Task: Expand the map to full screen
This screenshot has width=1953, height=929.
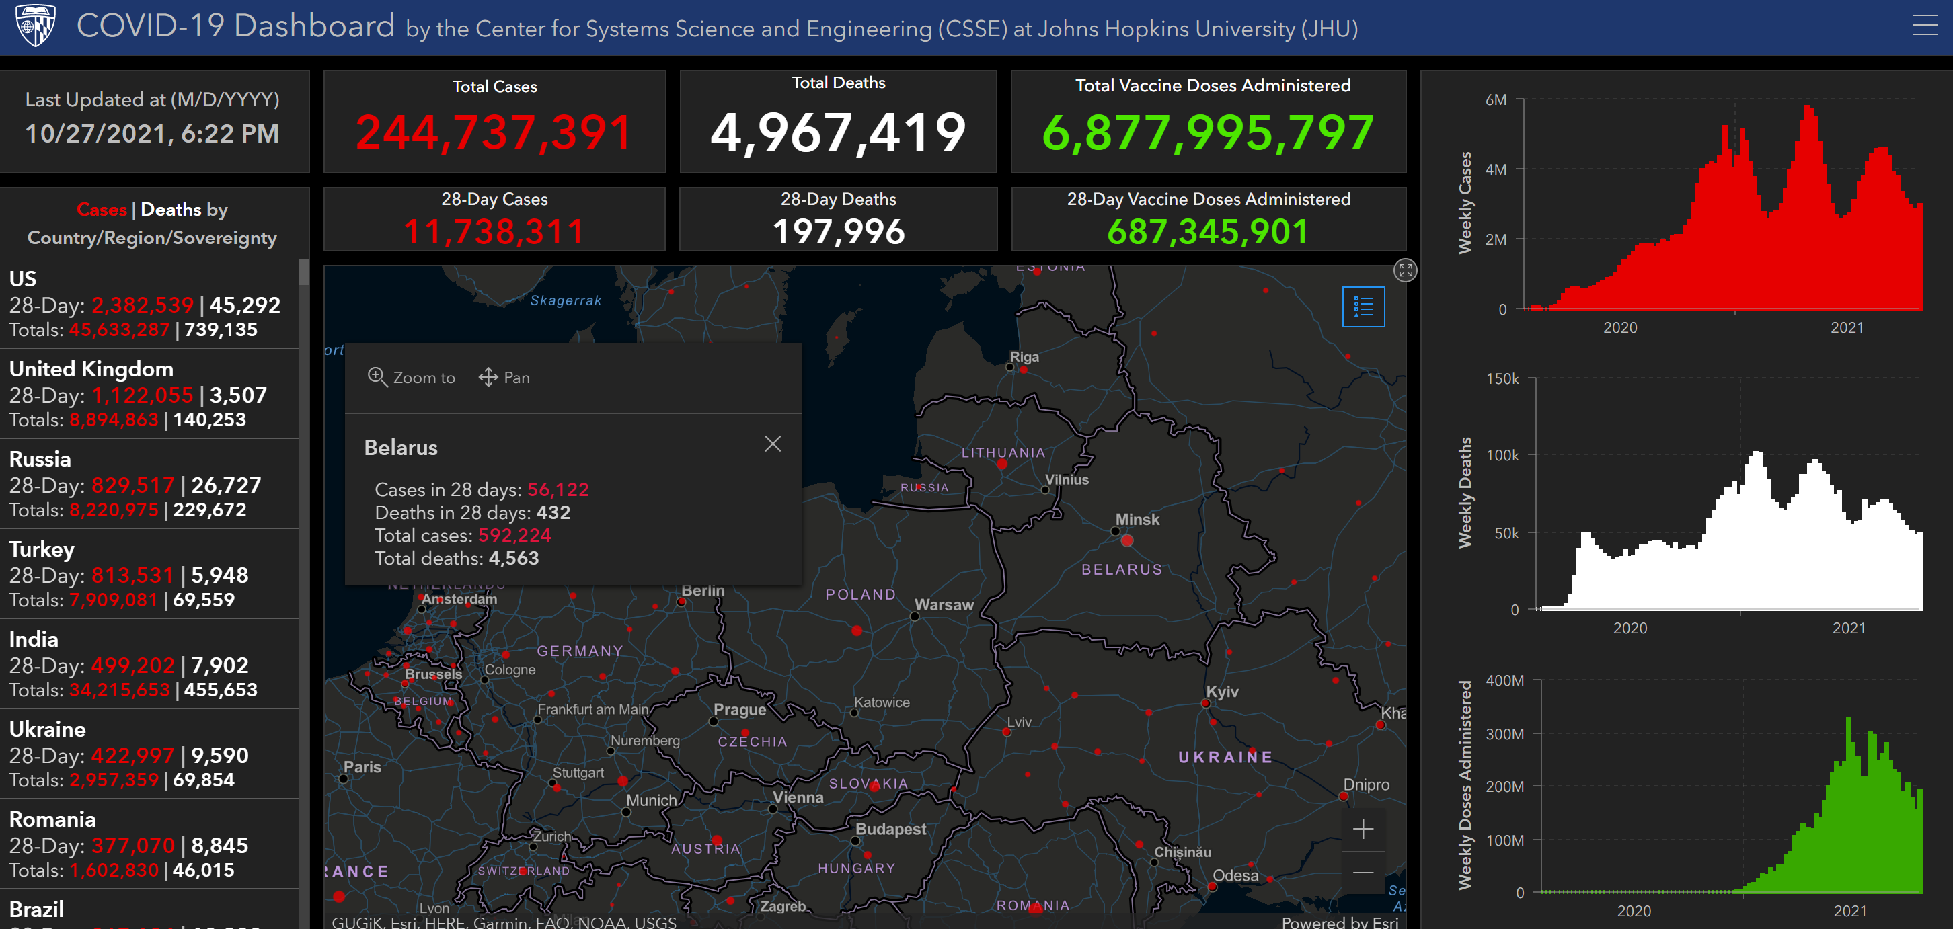Action: 1405,270
